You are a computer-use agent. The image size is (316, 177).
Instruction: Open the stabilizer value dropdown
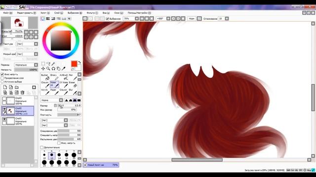coord(227,19)
